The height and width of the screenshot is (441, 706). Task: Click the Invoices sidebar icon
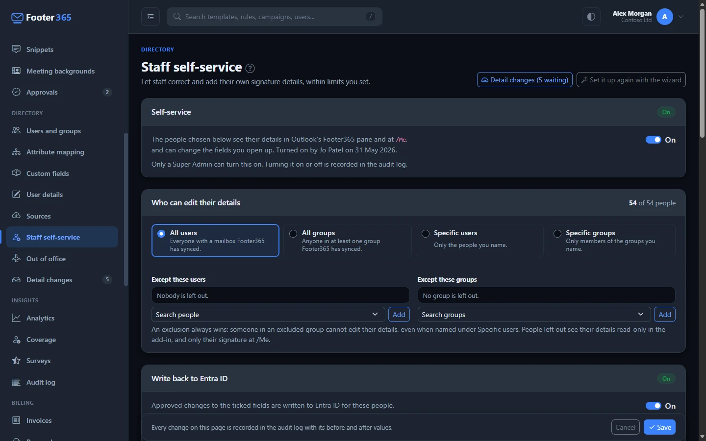[x=16, y=420]
